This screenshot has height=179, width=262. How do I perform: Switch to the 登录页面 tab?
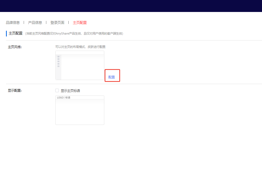(x=57, y=23)
